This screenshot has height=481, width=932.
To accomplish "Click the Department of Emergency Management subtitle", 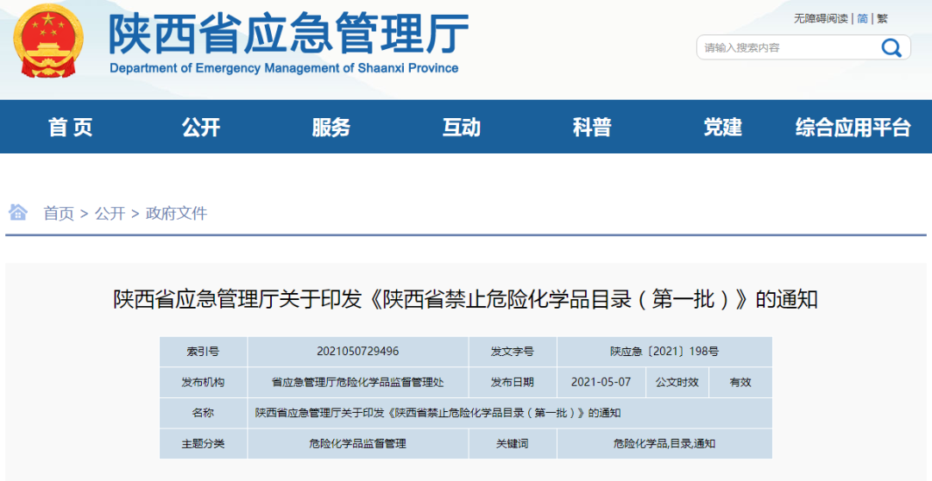I will coord(284,68).
